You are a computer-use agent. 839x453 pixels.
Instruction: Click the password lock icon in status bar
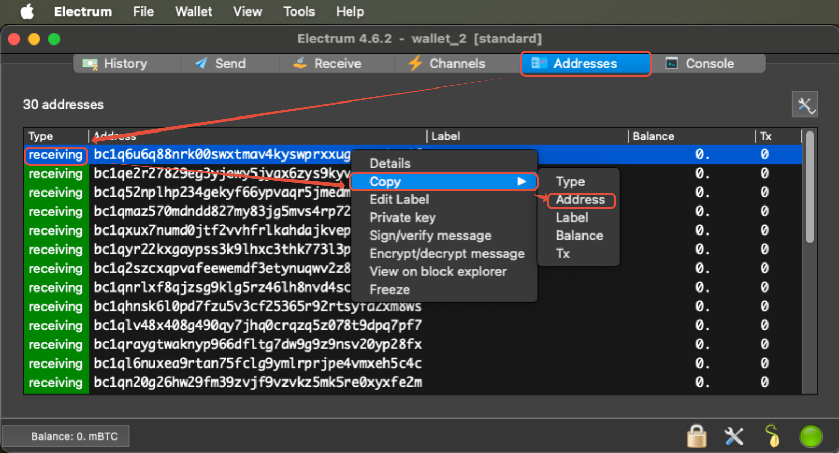pyautogui.click(x=697, y=436)
